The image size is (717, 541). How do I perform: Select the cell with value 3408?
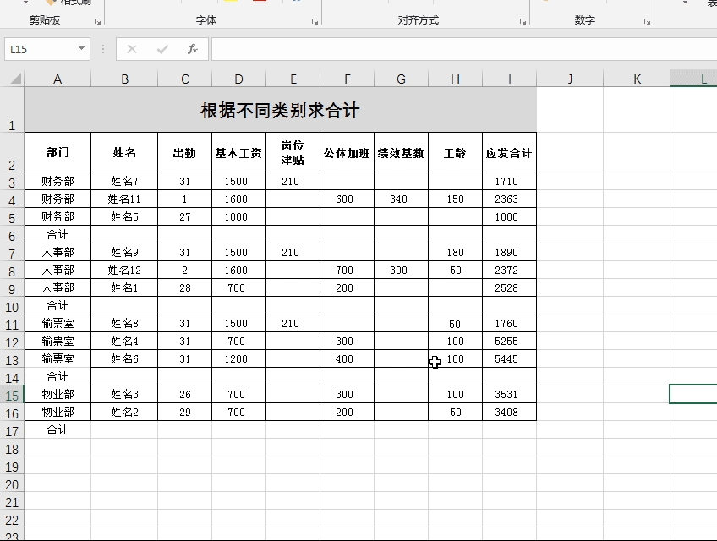tap(509, 412)
